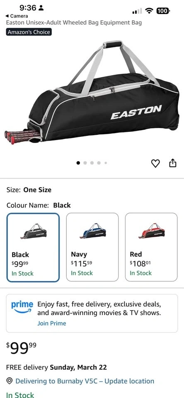Tap the back arrow to Camera
This screenshot has height=398, width=184.
point(7,16)
